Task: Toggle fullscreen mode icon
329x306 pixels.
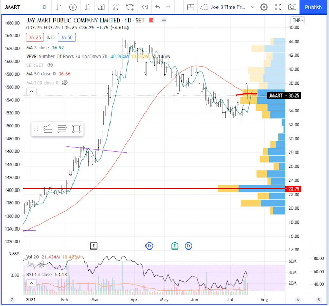Action: (278, 7)
